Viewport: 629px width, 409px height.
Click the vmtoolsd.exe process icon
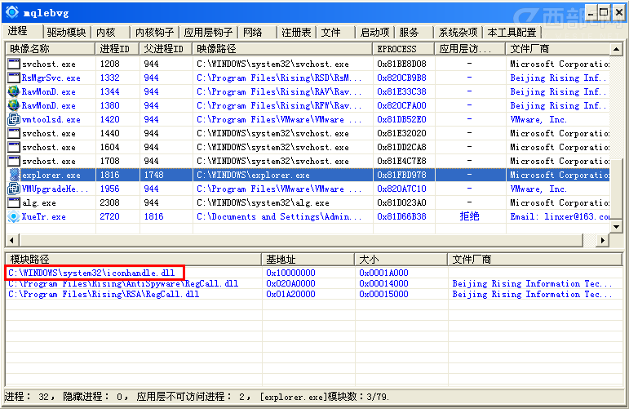(x=13, y=119)
